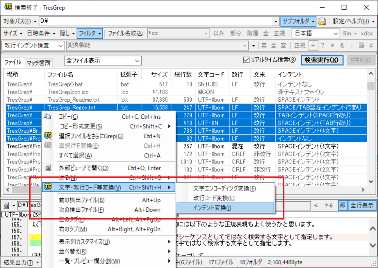Click the external viewer icon in menu

click(x=47, y=168)
